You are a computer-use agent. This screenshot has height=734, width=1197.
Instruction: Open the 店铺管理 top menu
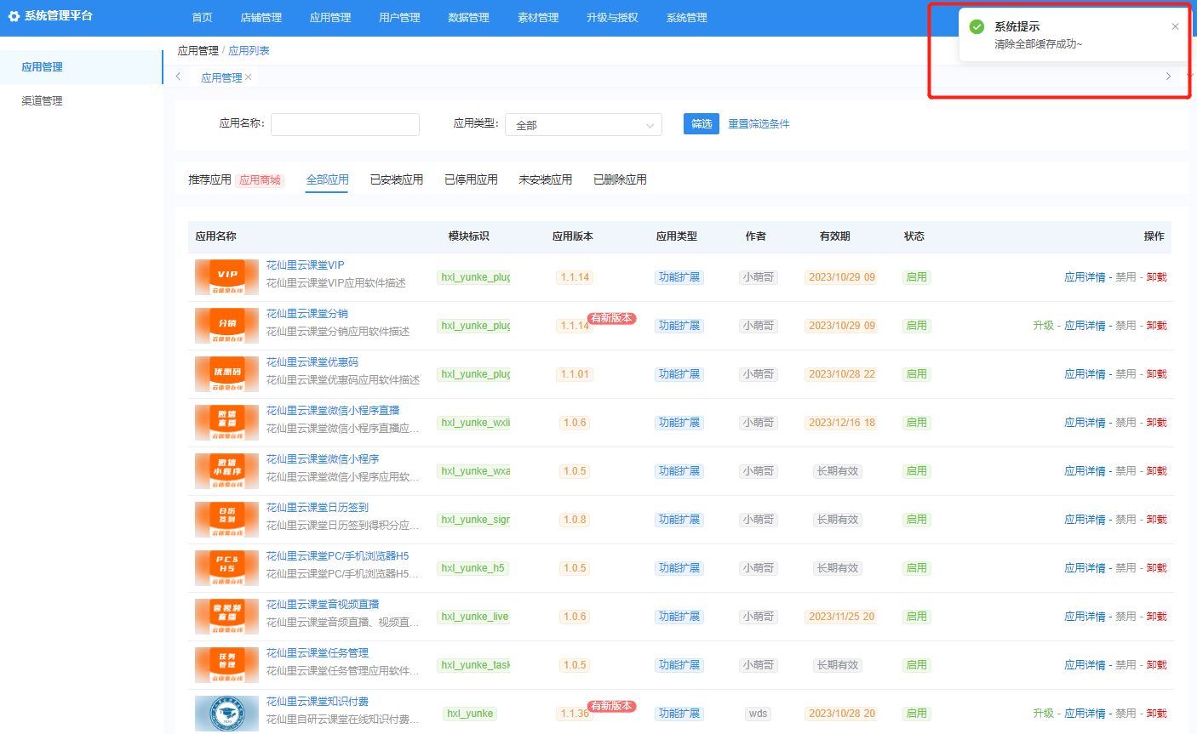pyautogui.click(x=261, y=18)
